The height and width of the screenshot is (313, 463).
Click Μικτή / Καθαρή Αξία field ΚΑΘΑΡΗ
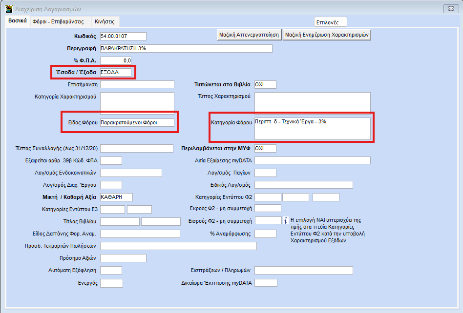(x=116, y=197)
